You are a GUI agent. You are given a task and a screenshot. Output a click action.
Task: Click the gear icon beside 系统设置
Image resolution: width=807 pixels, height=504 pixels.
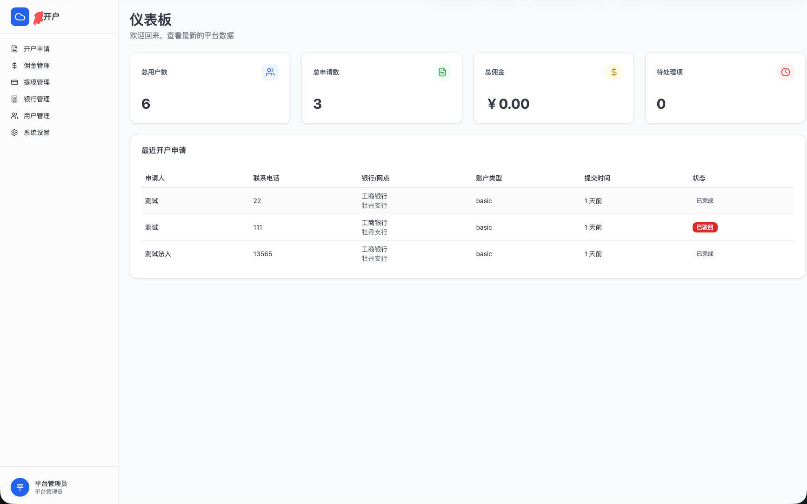coord(14,133)
